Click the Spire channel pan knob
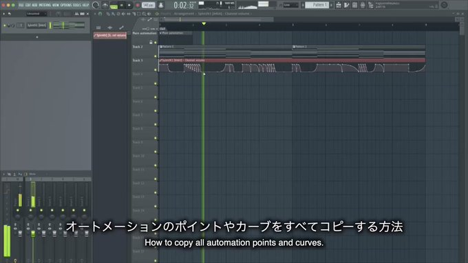The width and height of the screenshot is (468, 263). tap(9, 25)
